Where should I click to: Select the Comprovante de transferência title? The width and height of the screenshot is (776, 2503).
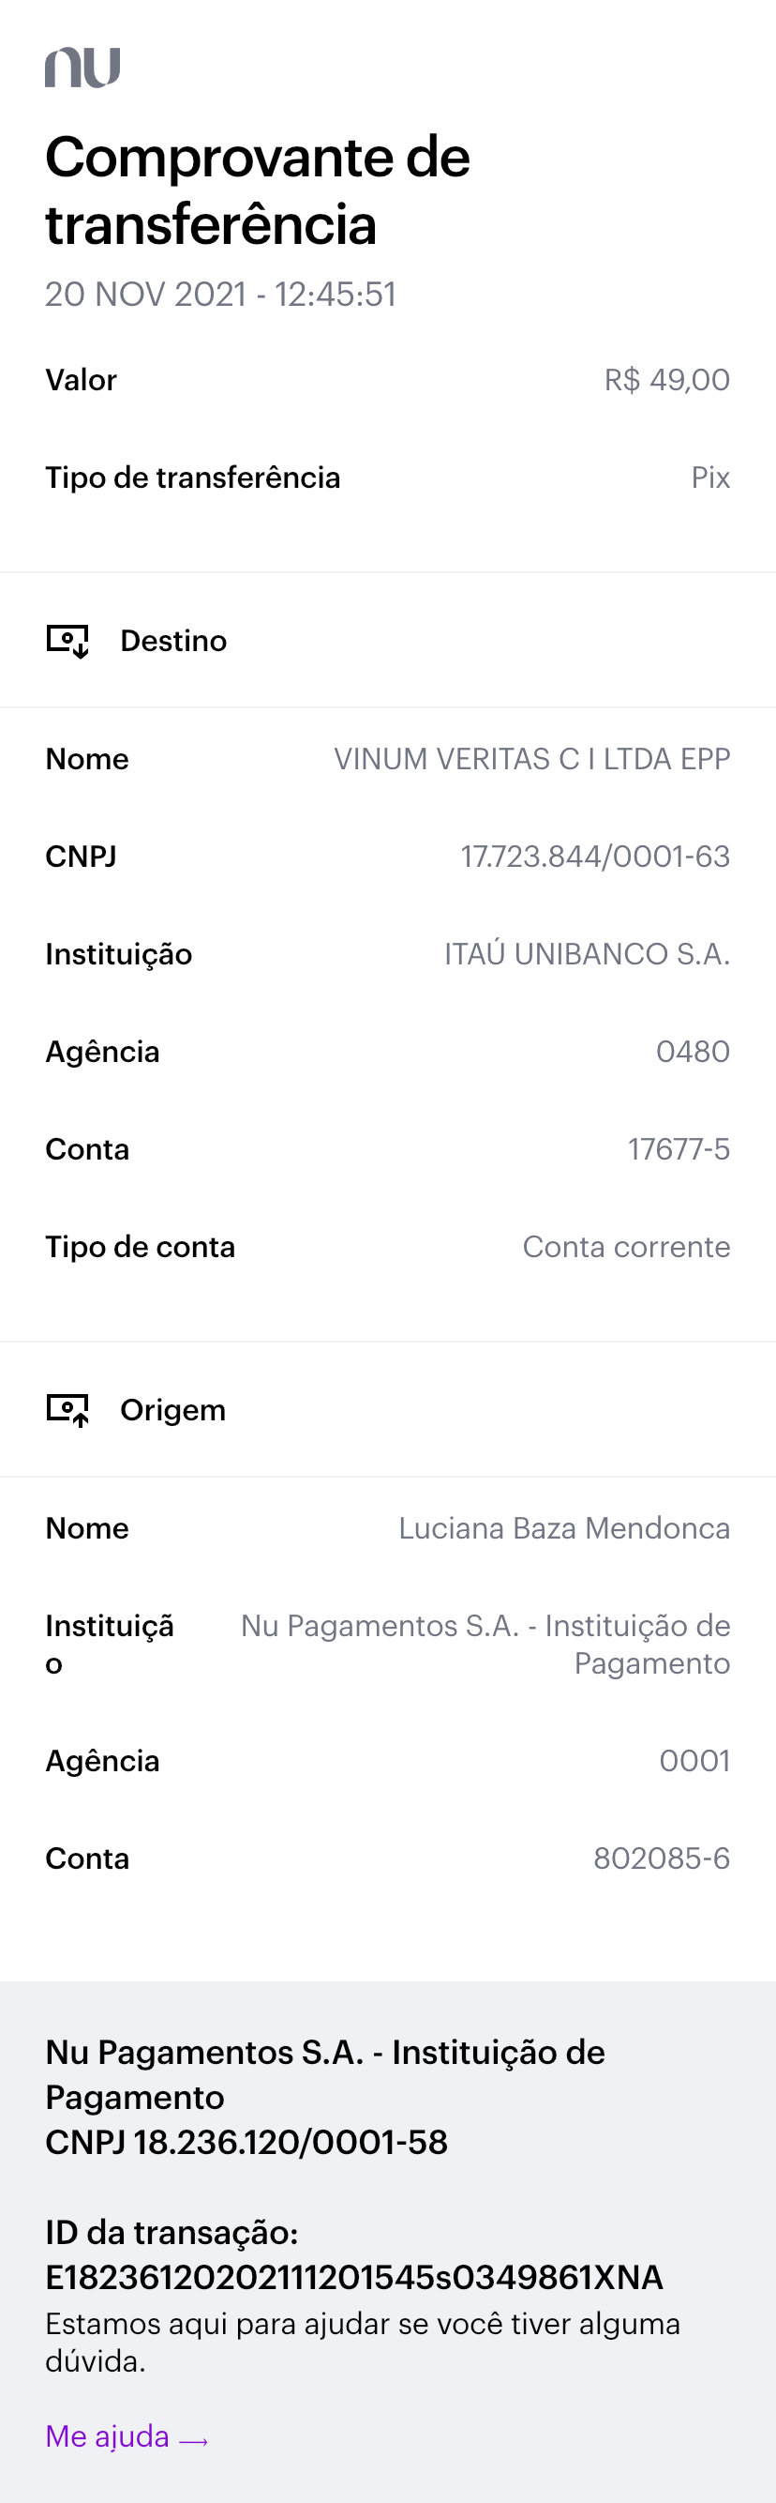[258, 190]
